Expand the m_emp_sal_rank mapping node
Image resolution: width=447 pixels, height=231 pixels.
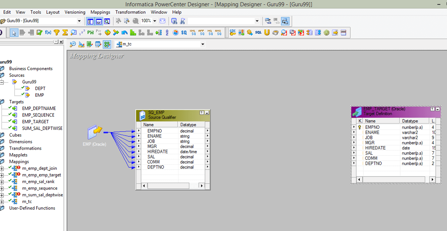click(2, 182)
